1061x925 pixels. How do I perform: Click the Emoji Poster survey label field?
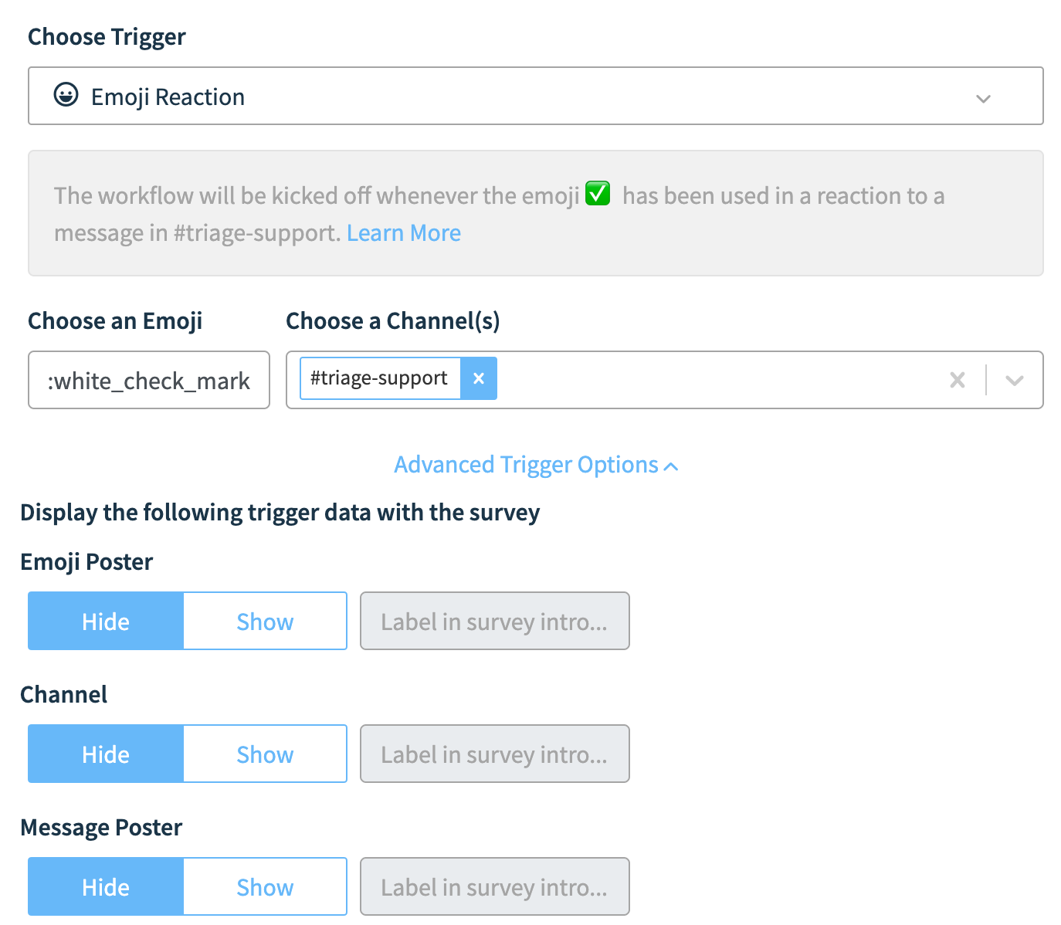(495, 621)
